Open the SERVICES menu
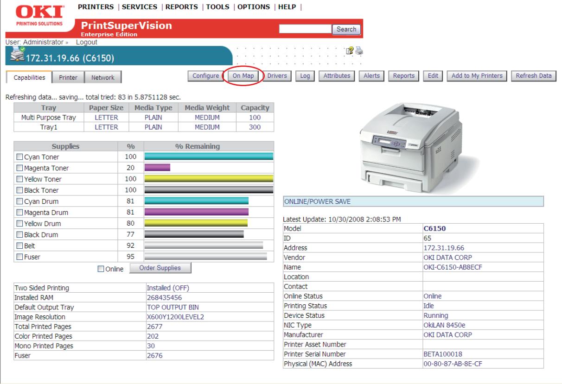This screenshot has height=384, width=562. click(140, 7)
